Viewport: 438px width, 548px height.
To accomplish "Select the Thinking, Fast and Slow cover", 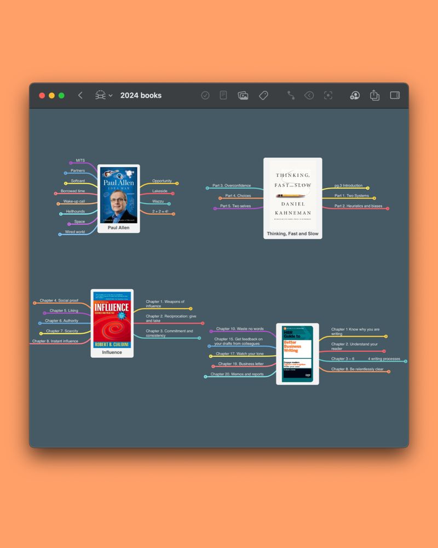I will coord(293,195).
